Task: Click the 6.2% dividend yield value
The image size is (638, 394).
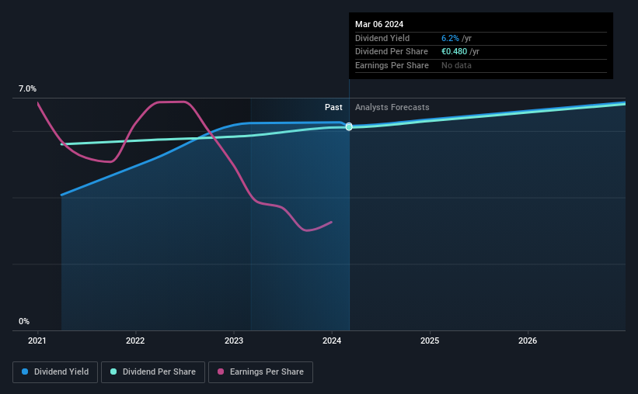Action: [451, 38]
